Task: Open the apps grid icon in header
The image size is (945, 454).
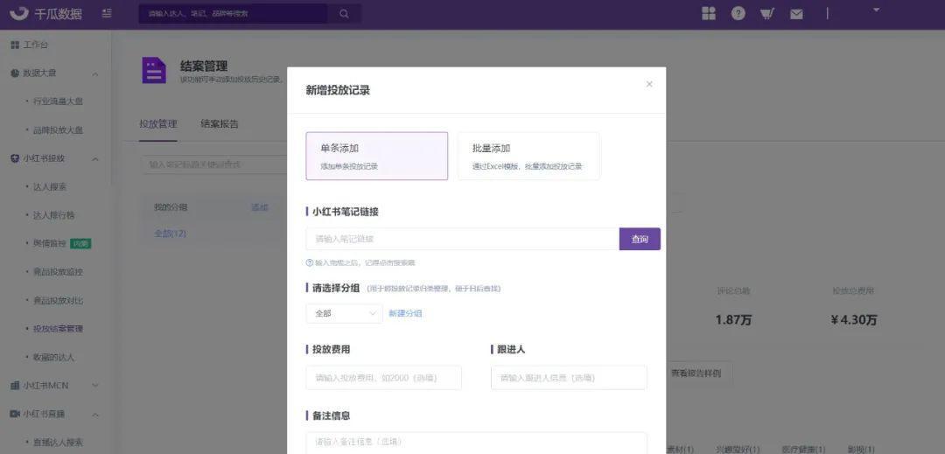Action: 709,13
